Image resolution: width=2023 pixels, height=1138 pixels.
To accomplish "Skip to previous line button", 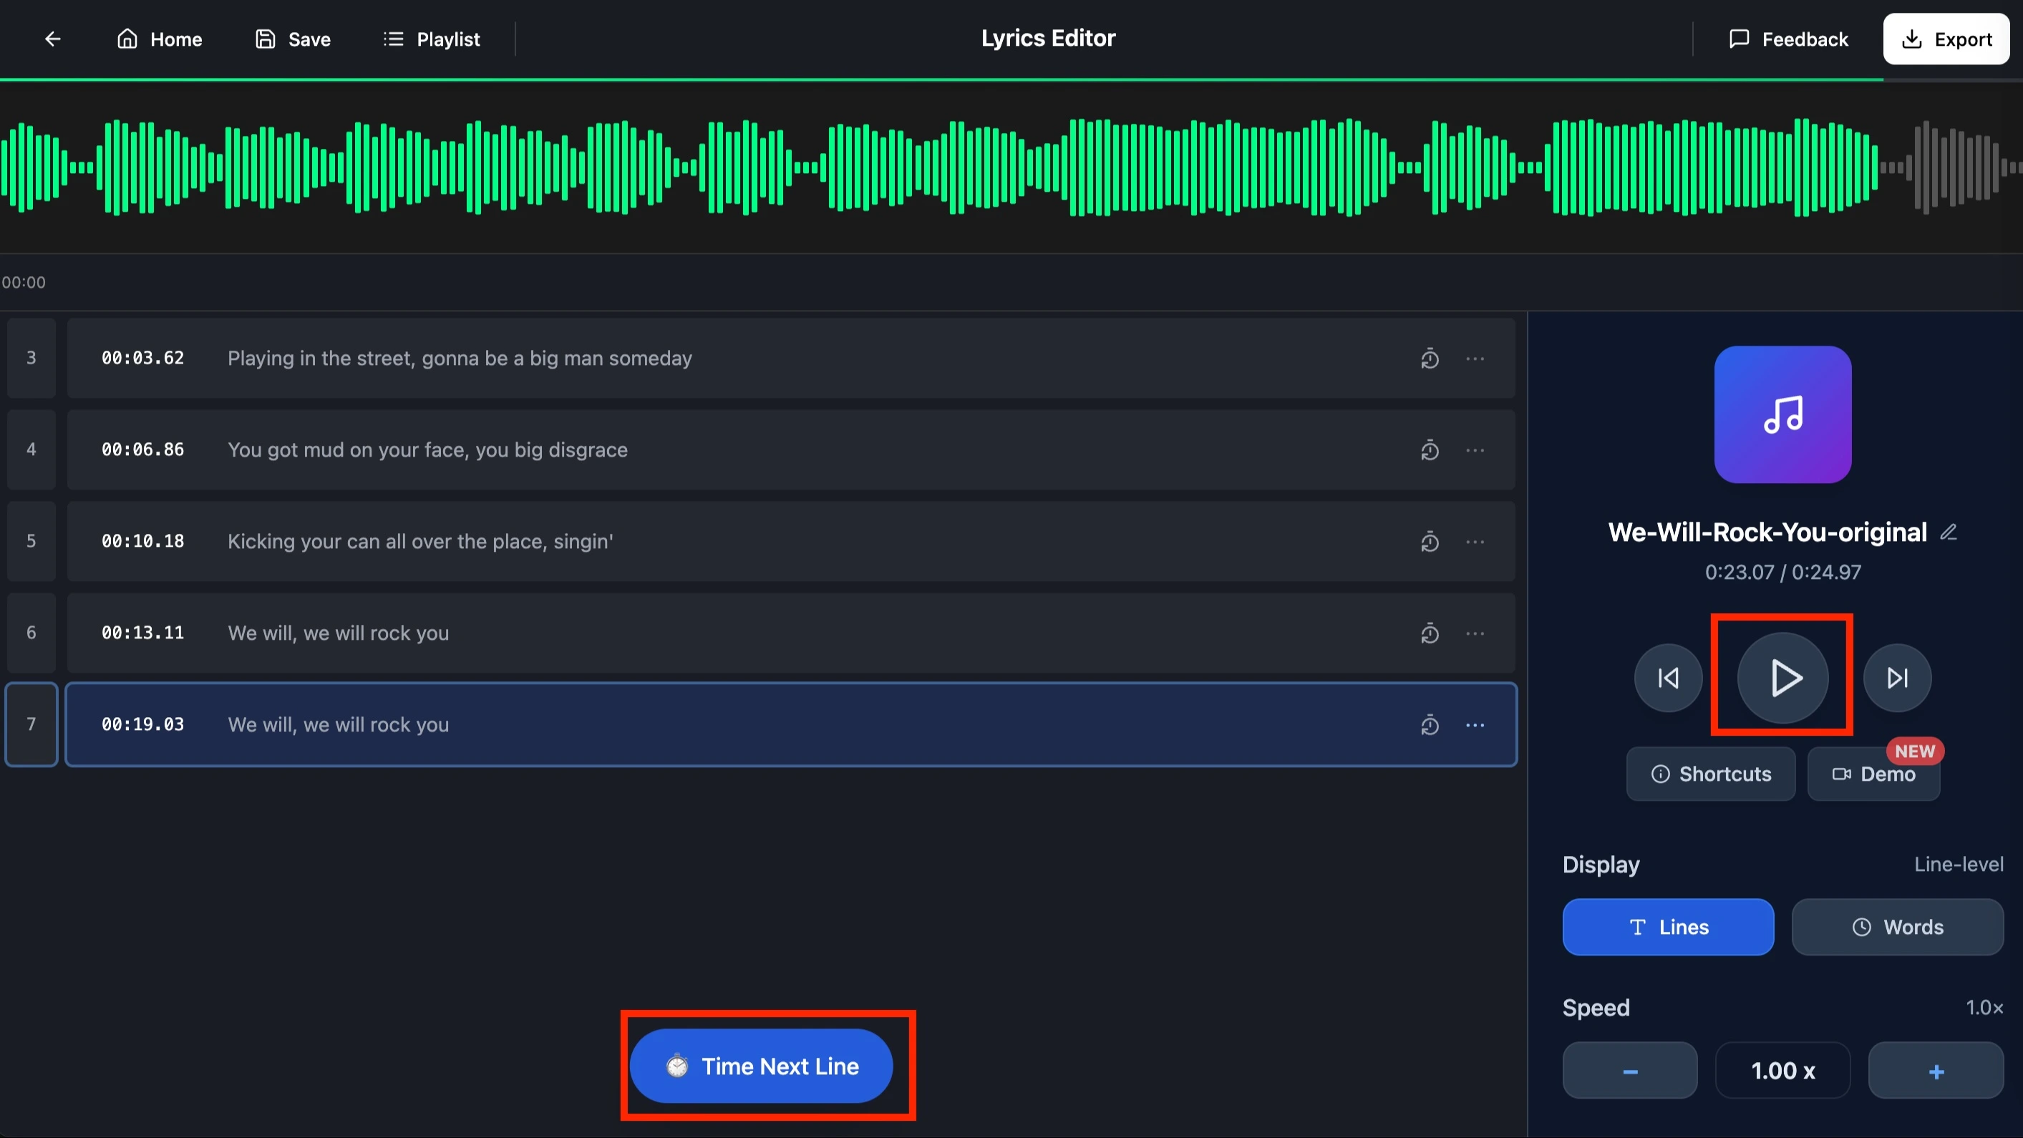I will [1668, 678].
